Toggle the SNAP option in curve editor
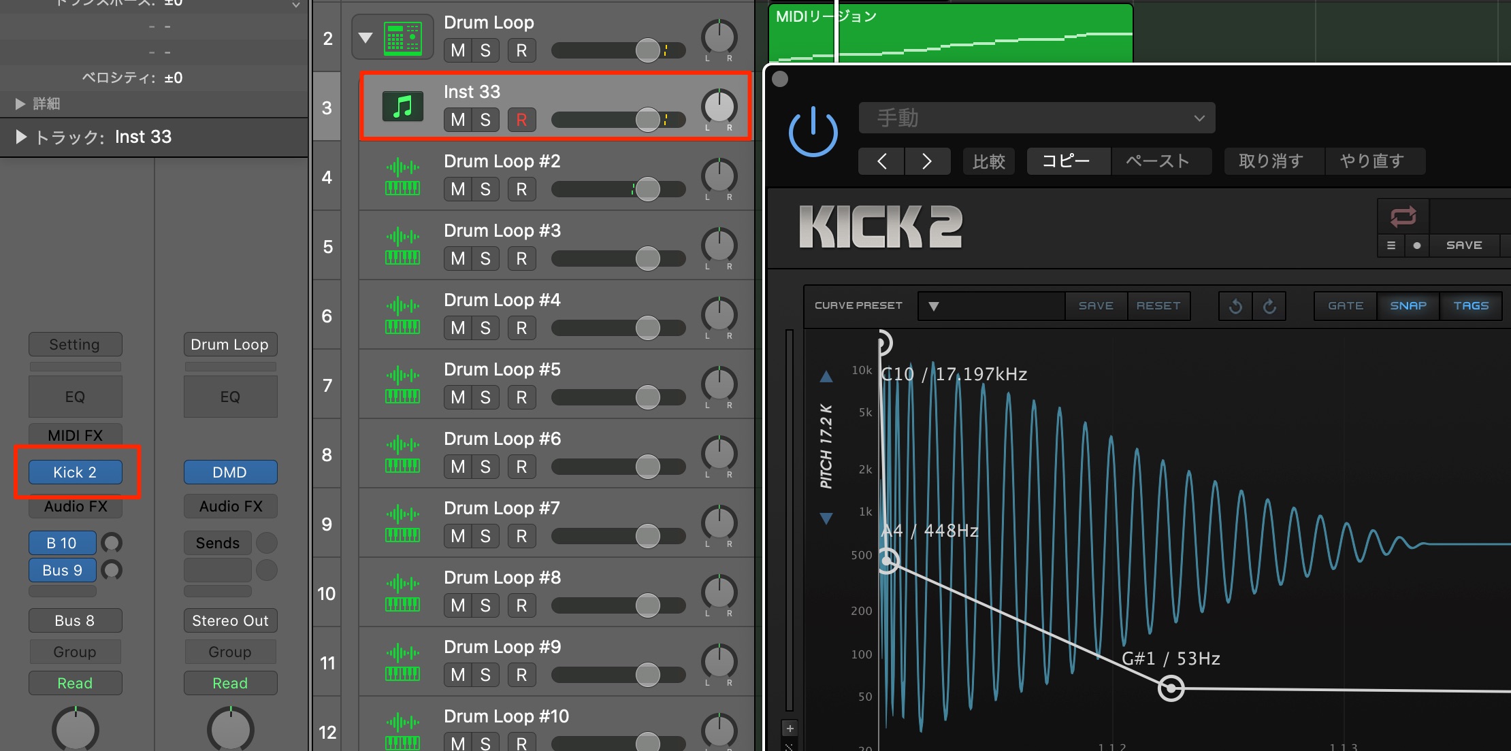Viewport: 1511px width, 751px height. [x=1408, y=306]
